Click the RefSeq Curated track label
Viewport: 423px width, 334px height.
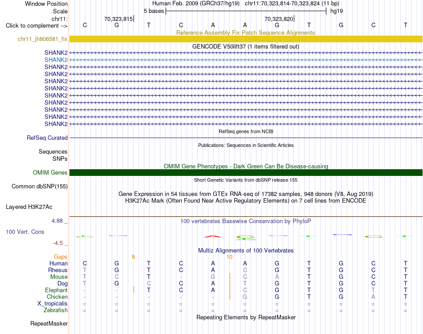click(47, 138)
